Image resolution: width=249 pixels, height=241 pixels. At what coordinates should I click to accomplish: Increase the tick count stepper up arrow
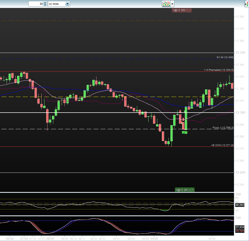(45, 3)
